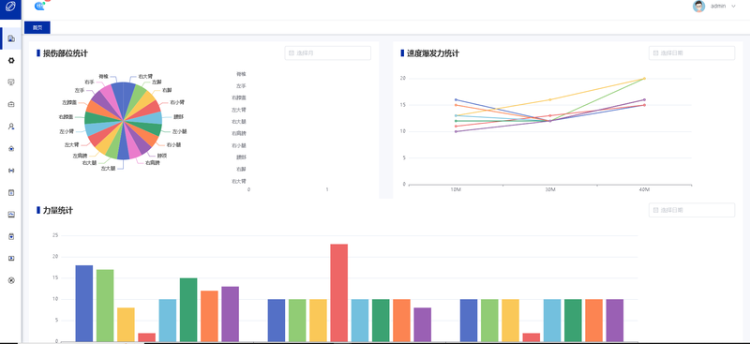Open the gear settings icon in sidebar
750x344 pixels.
(x=11, y=61)
